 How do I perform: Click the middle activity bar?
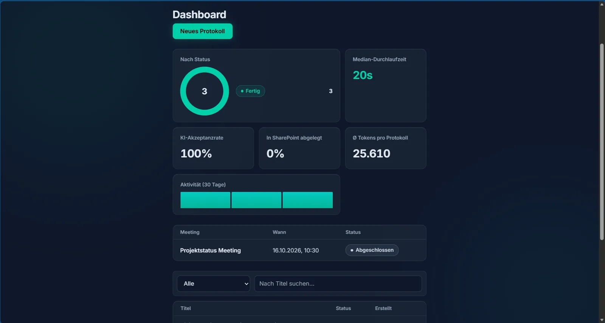point(256,200)
